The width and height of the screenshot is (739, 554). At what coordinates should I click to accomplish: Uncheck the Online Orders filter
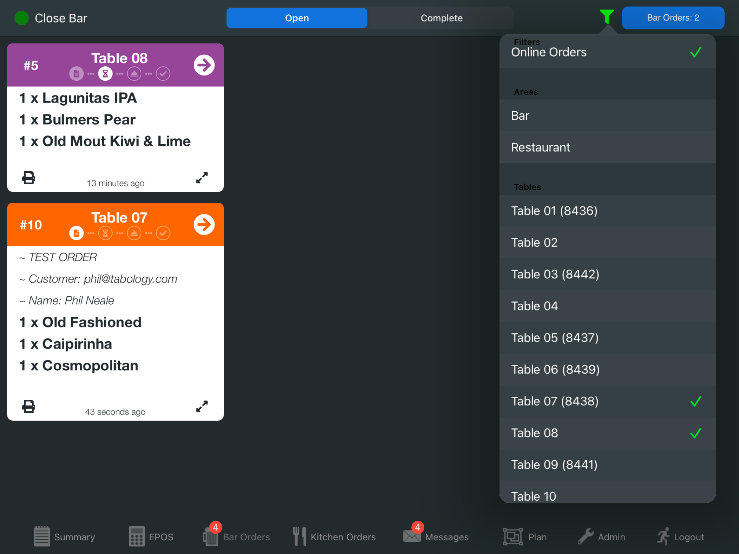pos(607,52)
